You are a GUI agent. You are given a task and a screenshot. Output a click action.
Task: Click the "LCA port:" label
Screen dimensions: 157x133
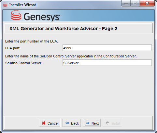[x=13, y=48]
